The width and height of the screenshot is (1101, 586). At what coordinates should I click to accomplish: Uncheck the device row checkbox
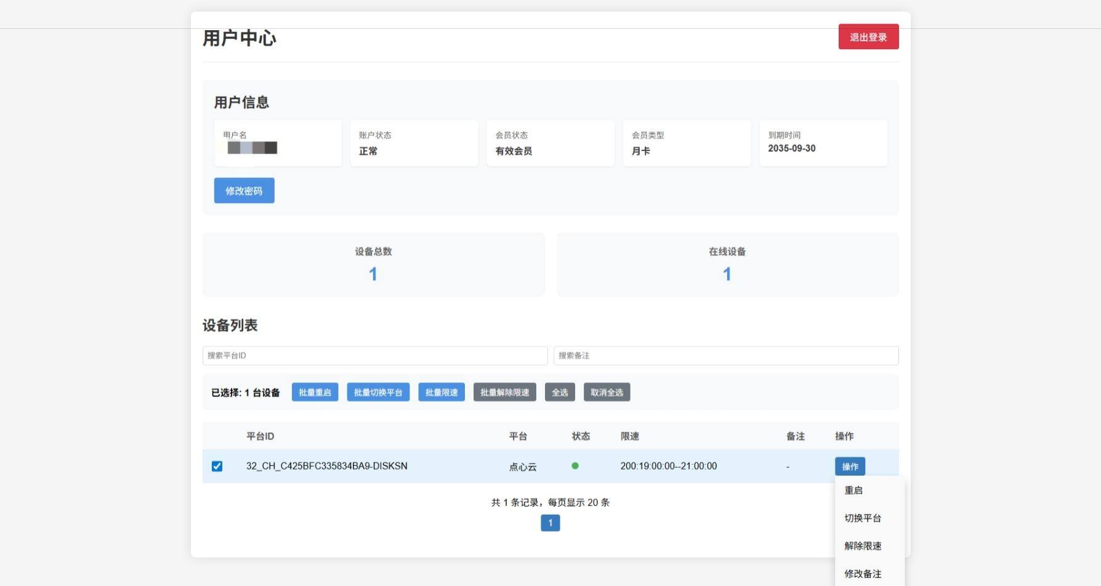pos(217,467)
